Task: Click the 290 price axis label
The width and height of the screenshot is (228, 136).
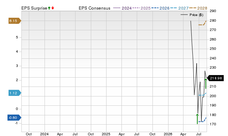Action: click(x=213, y=11)
